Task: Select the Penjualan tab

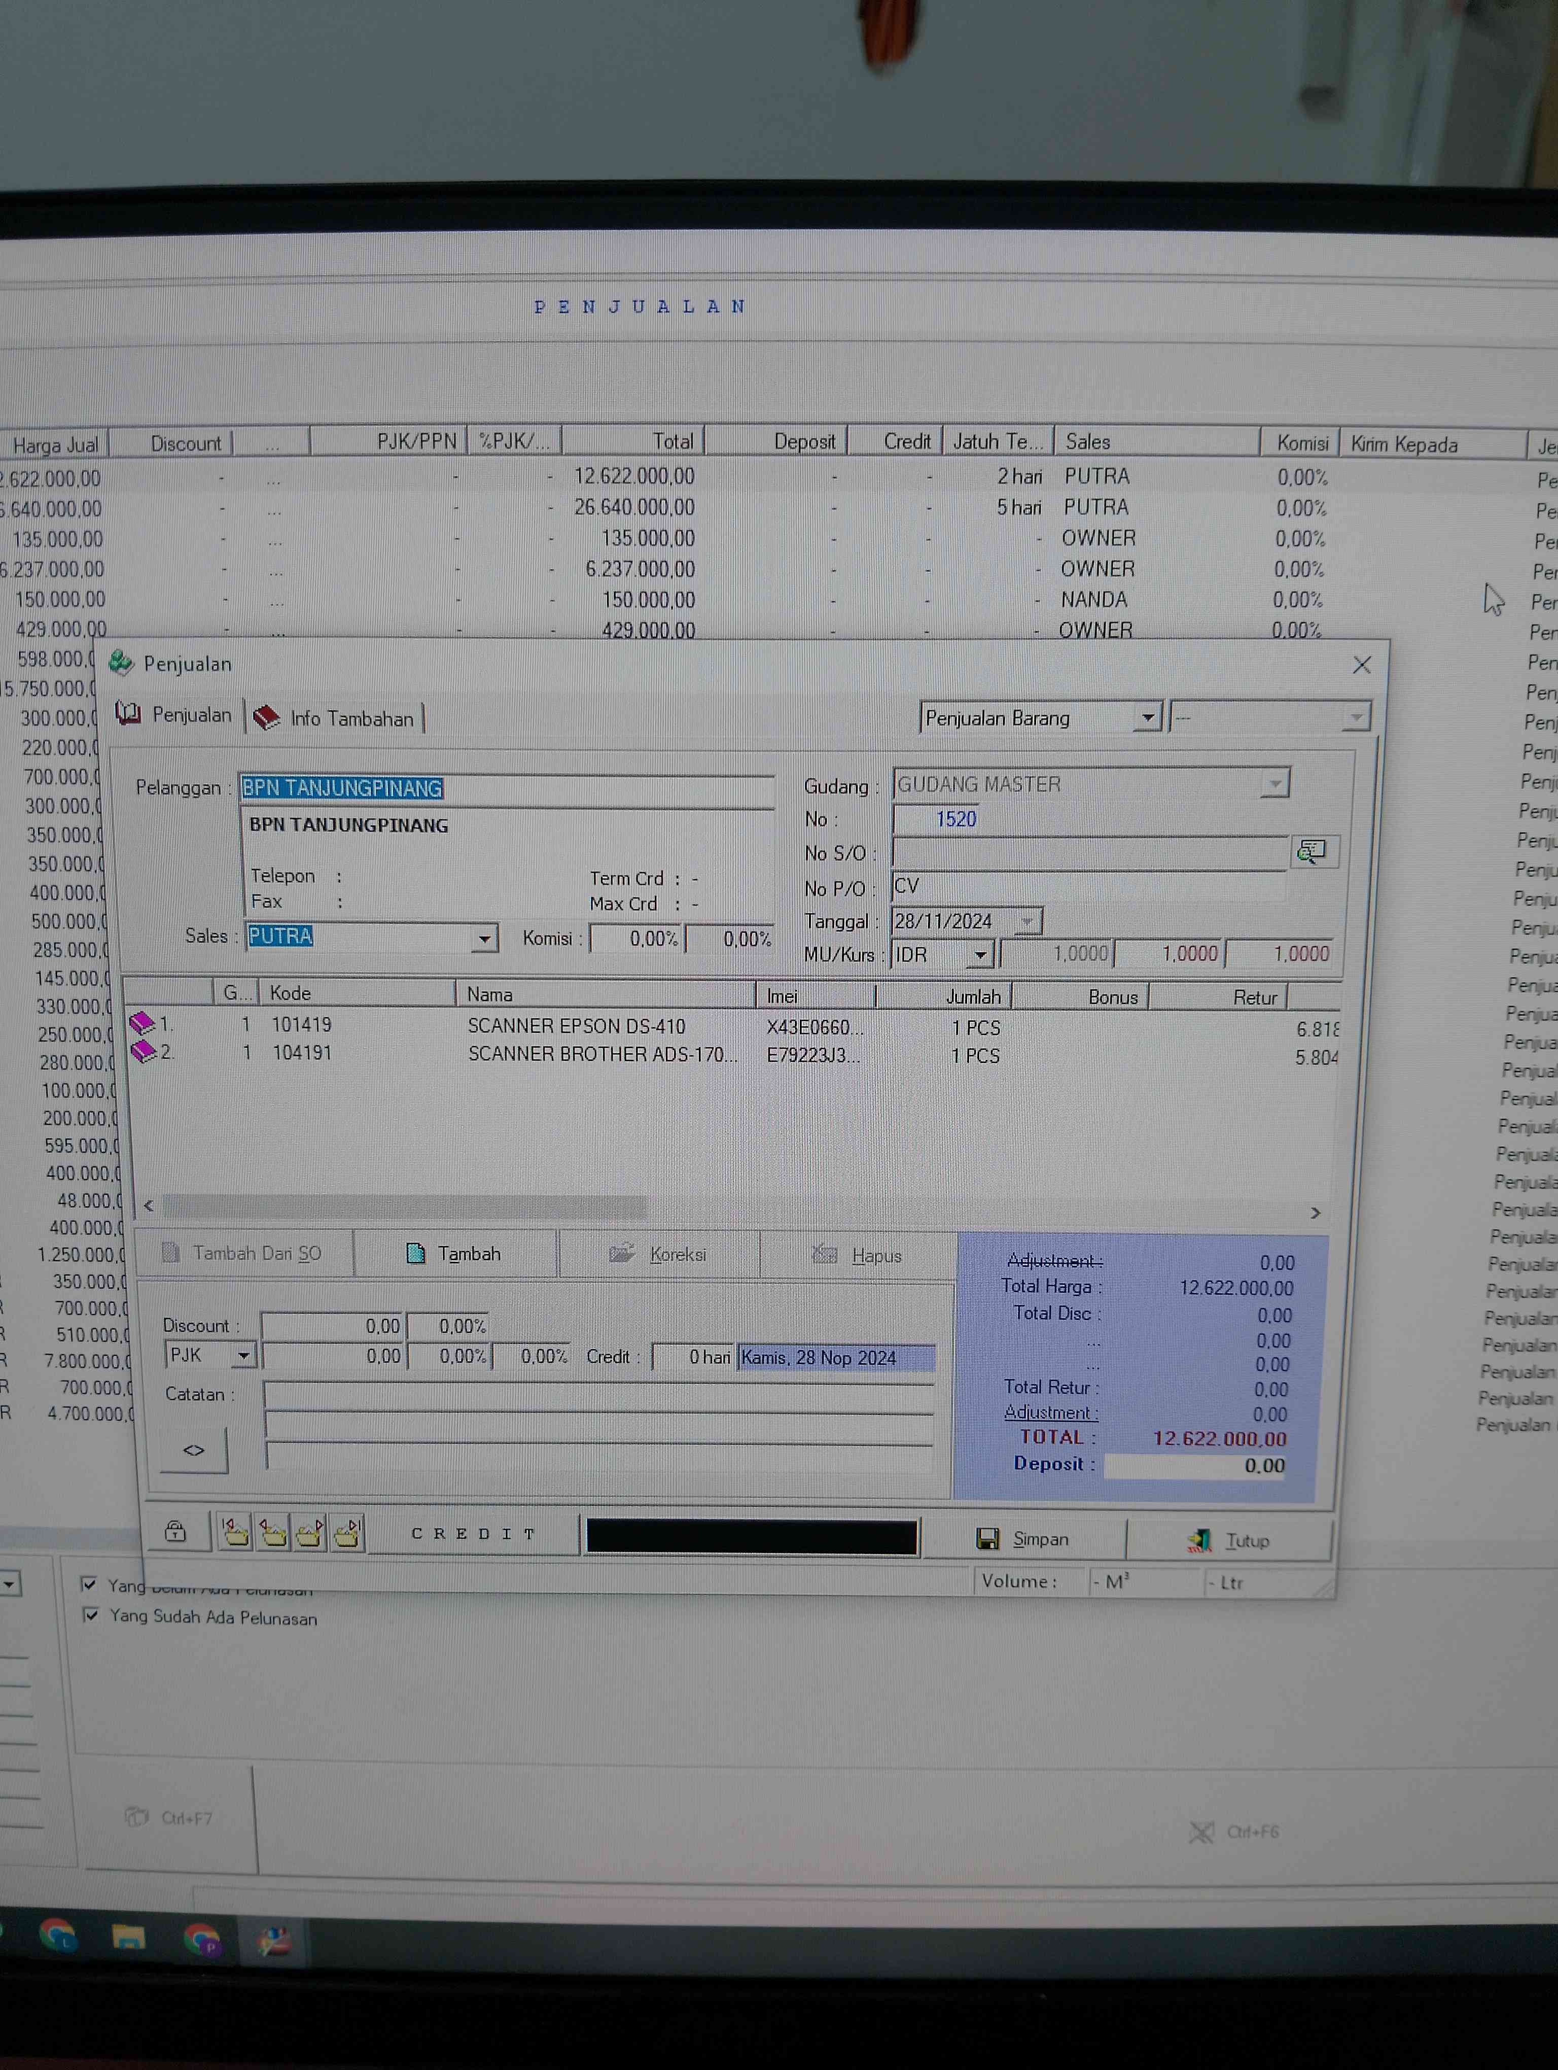Action: tap(176, 715)
